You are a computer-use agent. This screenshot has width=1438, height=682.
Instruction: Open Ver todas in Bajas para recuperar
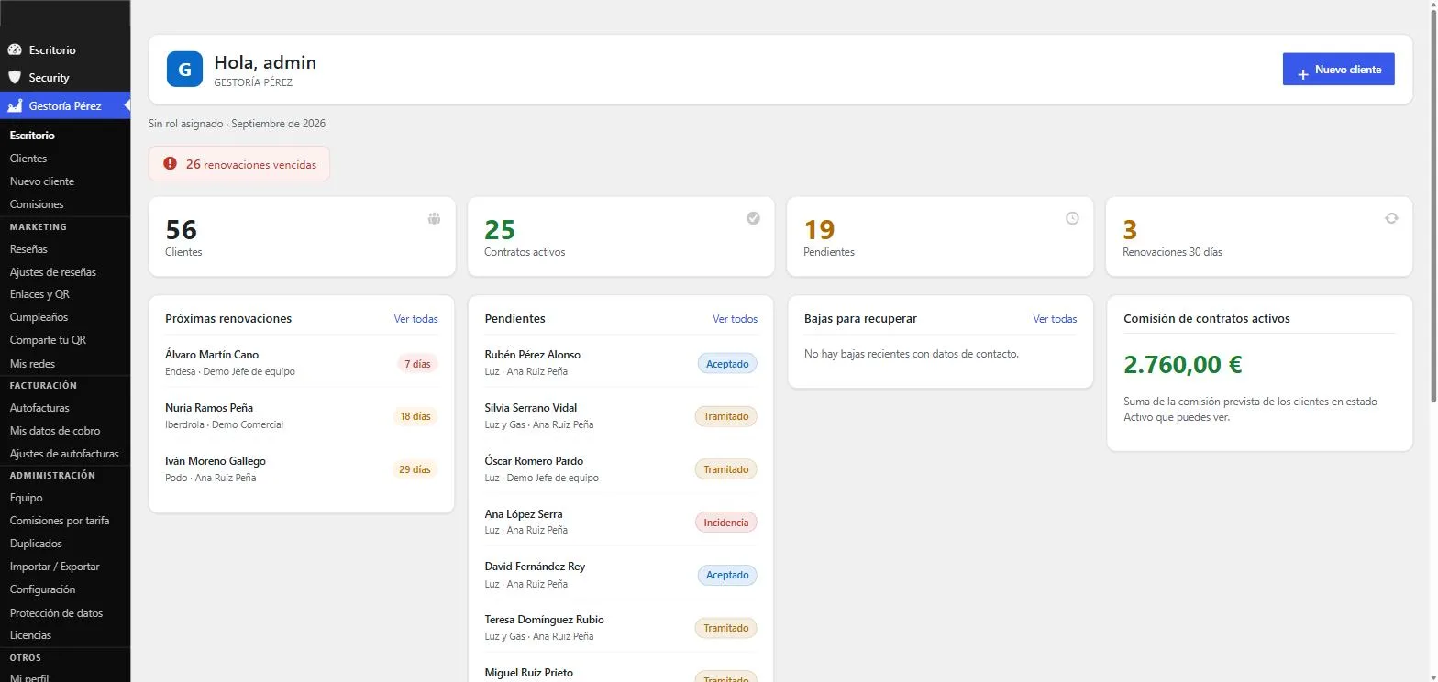(1055, 319)
